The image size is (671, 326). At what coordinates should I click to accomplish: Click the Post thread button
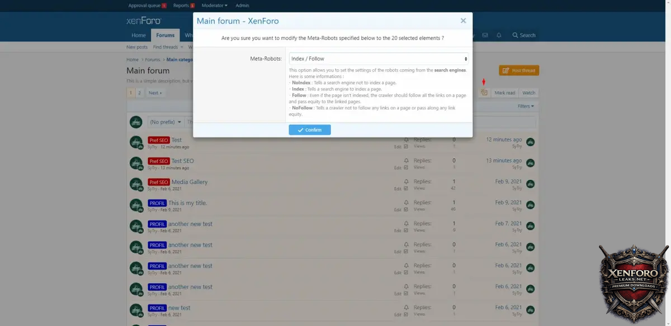pos(519,70)
